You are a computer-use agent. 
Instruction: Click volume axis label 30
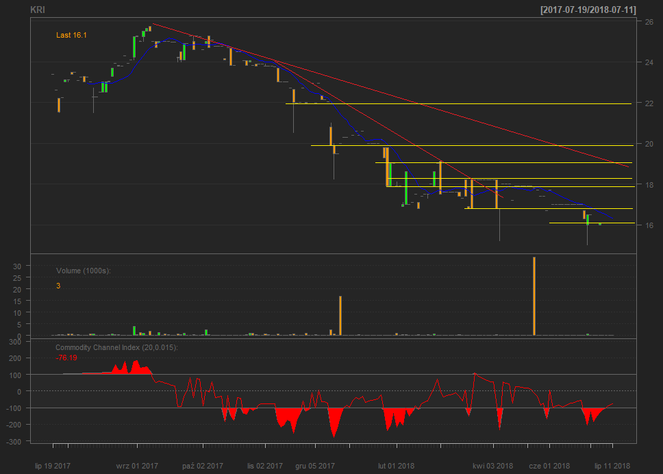click(17, 266)
